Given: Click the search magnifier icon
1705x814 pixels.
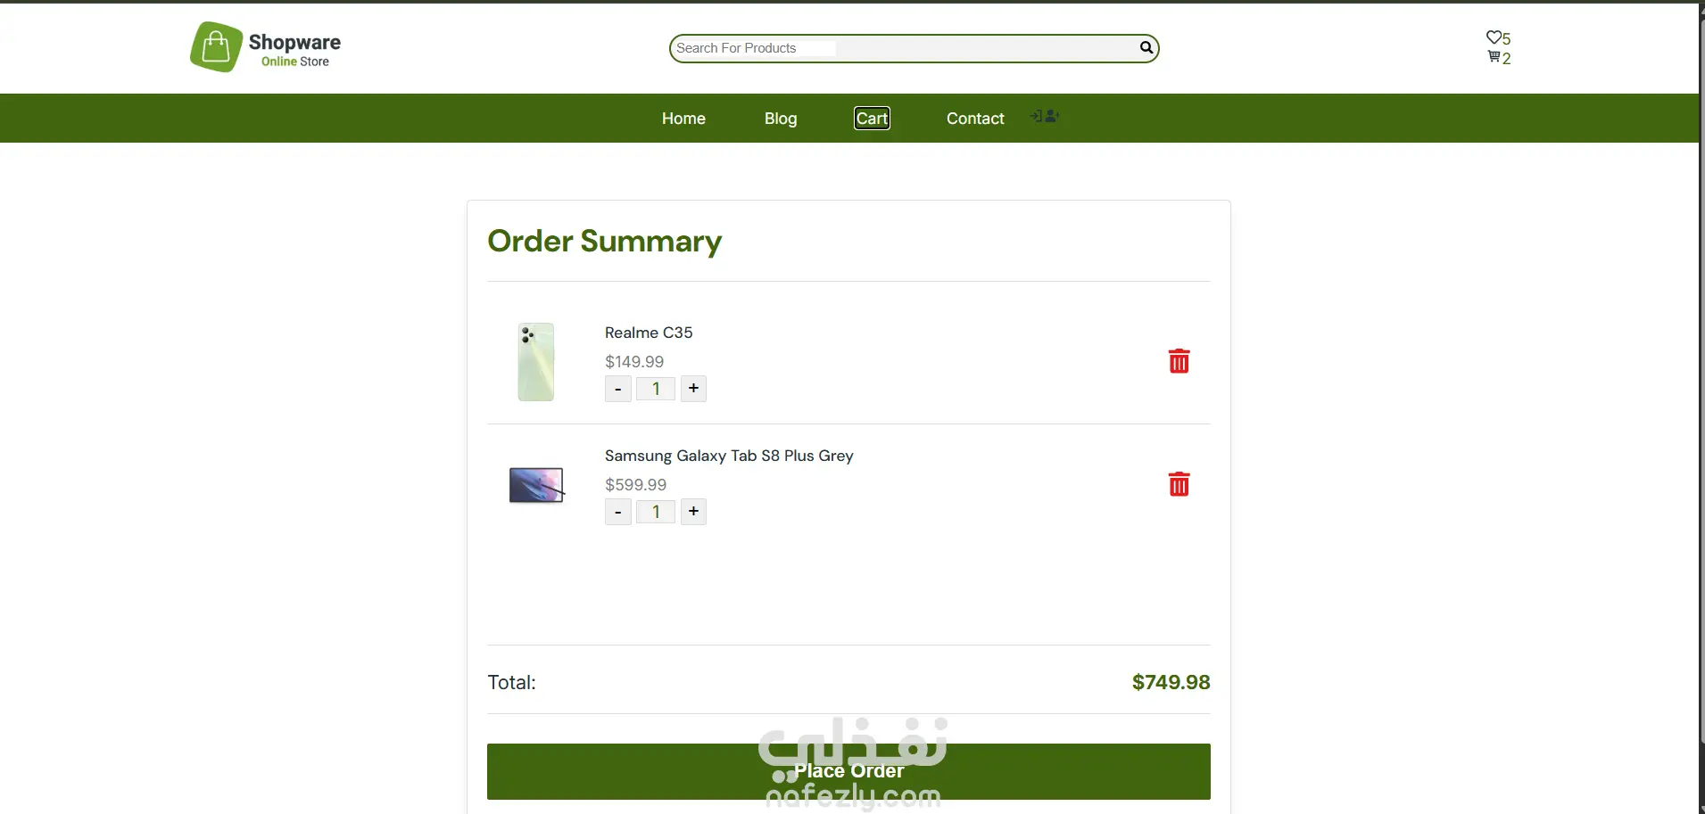Looking at the screenshot, I should [1146, 47].
